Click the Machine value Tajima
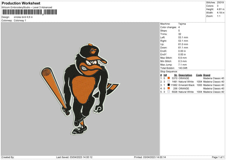 pos(182,24)
